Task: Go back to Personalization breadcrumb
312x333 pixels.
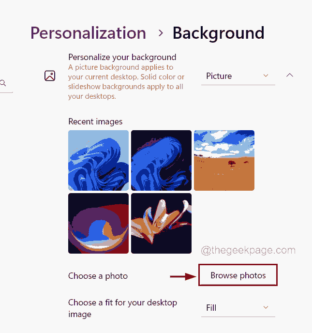Action: [x=88, y=33]
